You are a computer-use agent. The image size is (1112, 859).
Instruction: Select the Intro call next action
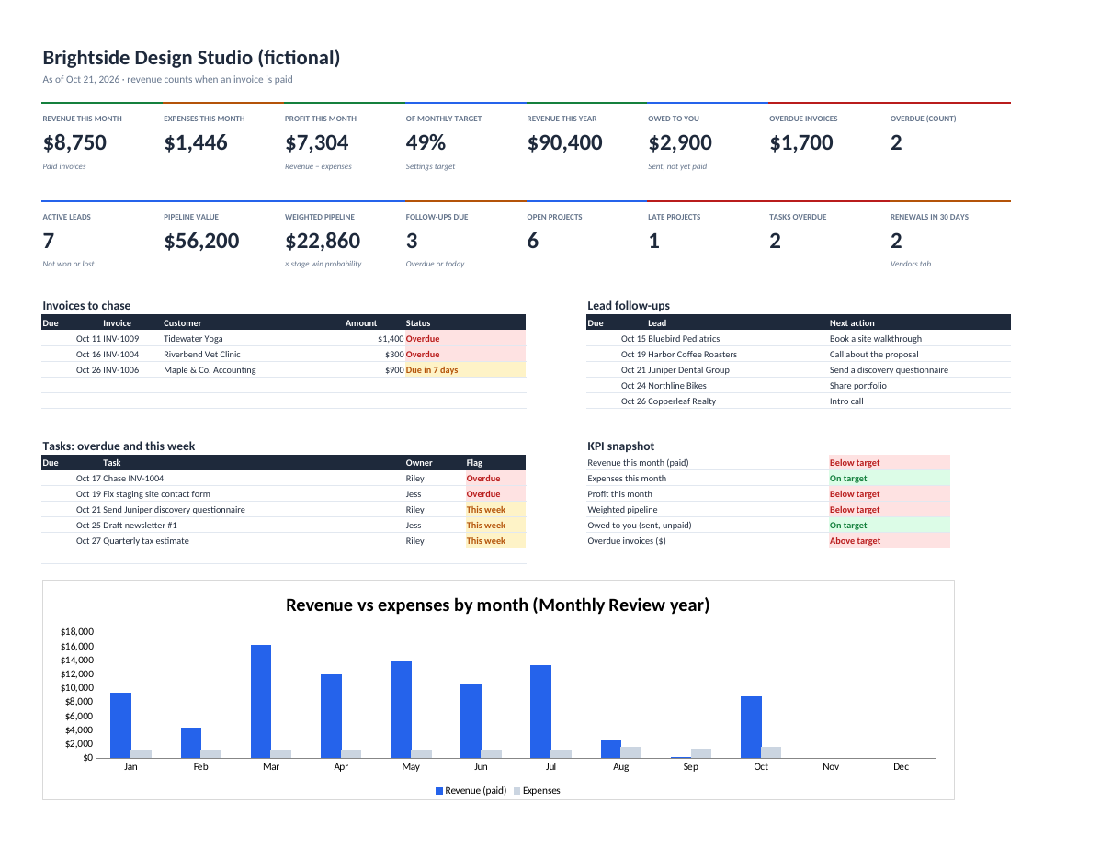[x=846, y=401]
